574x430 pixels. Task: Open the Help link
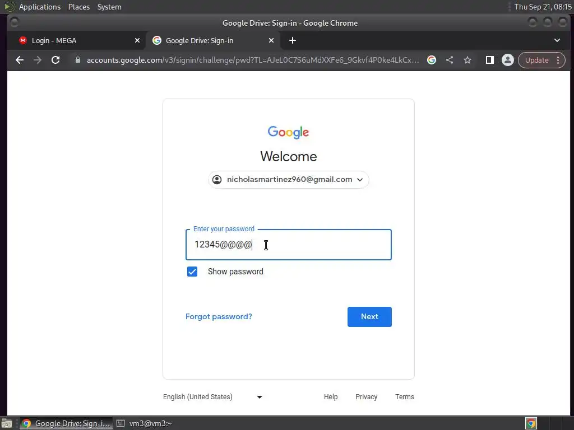pos(331,397)
